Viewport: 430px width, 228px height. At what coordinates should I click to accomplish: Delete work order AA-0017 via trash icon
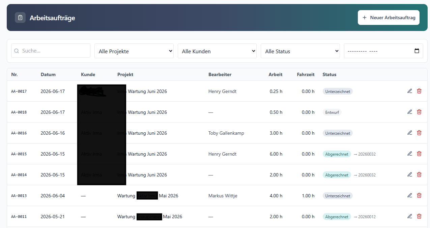click(x=419, y=91)
